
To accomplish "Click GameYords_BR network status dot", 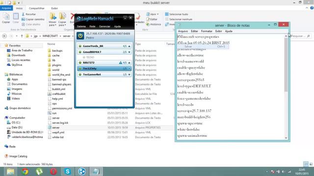I will point(80,46).
